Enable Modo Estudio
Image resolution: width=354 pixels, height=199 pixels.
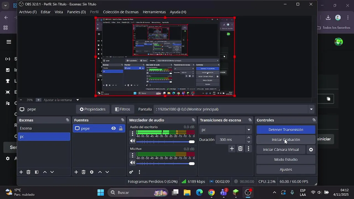[286, 159]
